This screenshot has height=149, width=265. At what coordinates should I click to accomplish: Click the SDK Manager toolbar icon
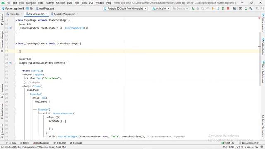click(251, 8)
